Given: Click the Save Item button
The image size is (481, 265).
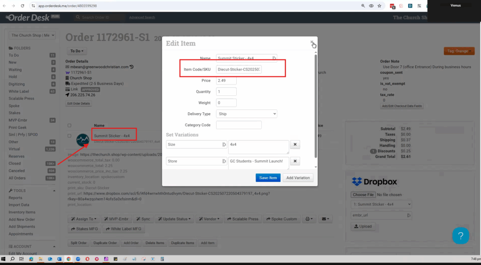Looking at the screenshot, I should point(268,178).
